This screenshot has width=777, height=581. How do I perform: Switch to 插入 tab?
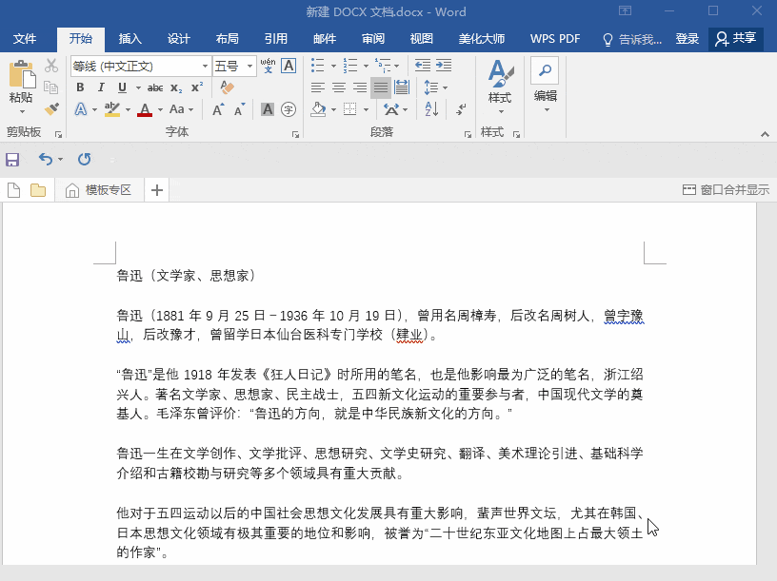(129, 39)
